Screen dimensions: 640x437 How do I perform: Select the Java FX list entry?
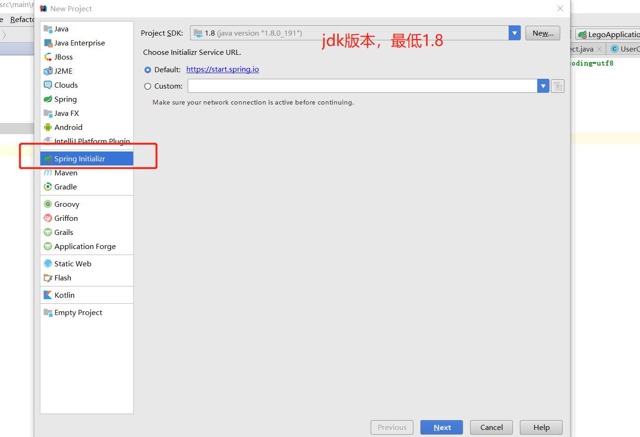click(x=87, y=113)
